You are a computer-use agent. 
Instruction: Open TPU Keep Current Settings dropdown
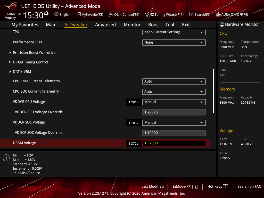pyautogui.click(x=174, y=32)
